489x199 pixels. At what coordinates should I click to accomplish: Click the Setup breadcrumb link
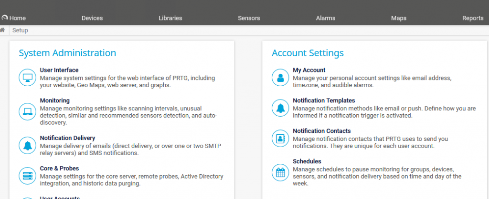[x=20, y=30]
